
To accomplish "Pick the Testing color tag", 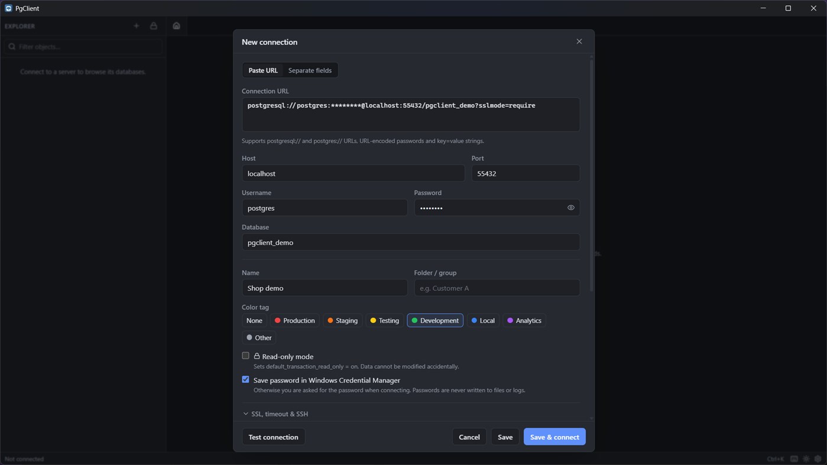I will [385, 321].
